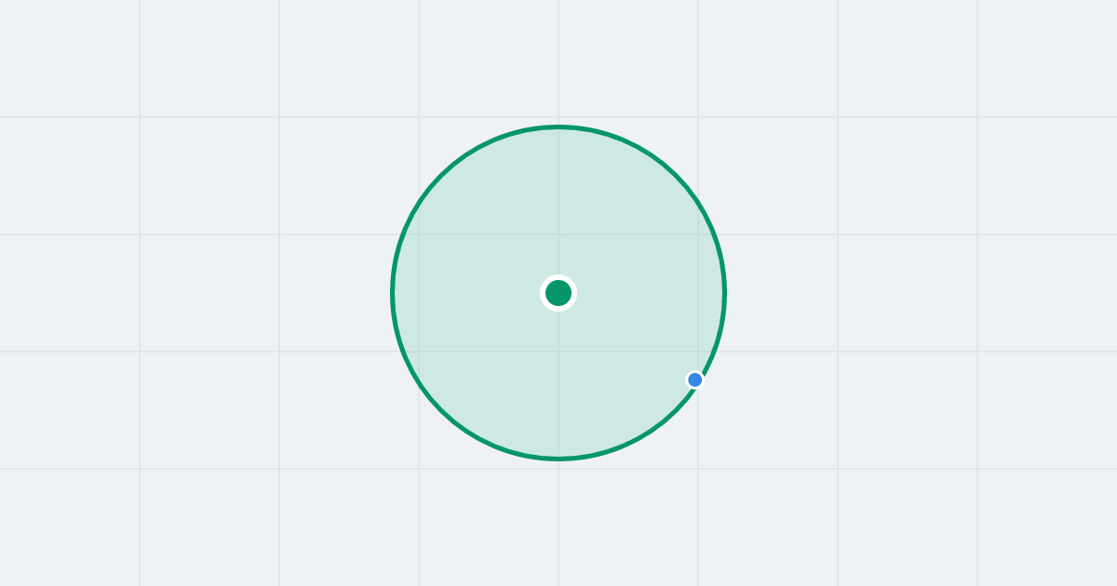Select the green circle's center dot
Image resolution: width=1117 pixels, height=586 pixels.
pyautogui.click(x=558, y=293)
